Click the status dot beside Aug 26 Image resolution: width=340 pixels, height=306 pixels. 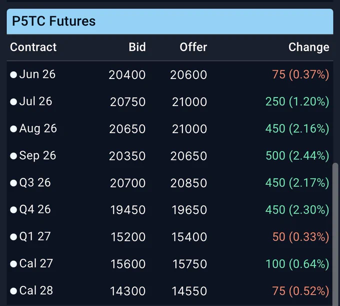coord(13,129)
